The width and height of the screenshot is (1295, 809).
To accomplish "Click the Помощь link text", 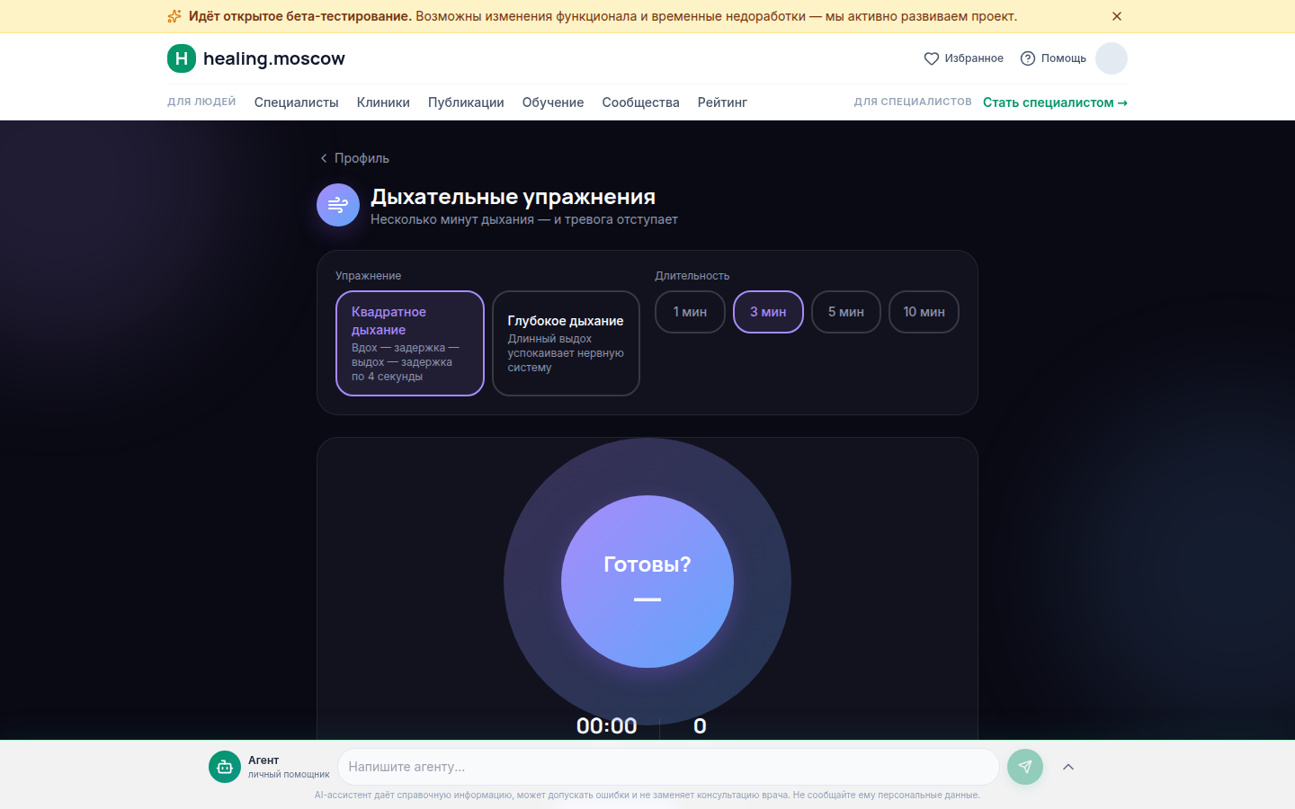I will pos(1064,58).
